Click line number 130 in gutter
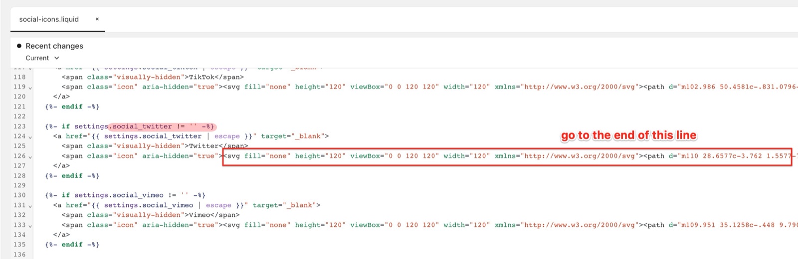The width and height of the screenshot is (798, 259). 19,195
